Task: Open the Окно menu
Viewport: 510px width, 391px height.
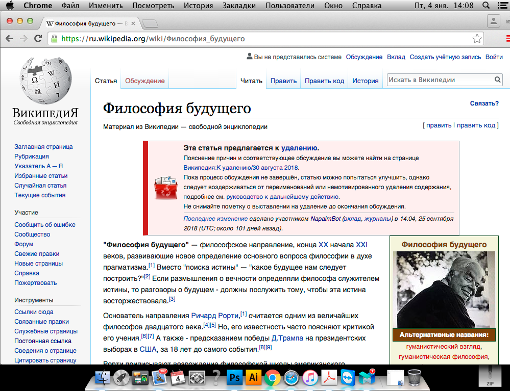Action: (x=333, y=6)
